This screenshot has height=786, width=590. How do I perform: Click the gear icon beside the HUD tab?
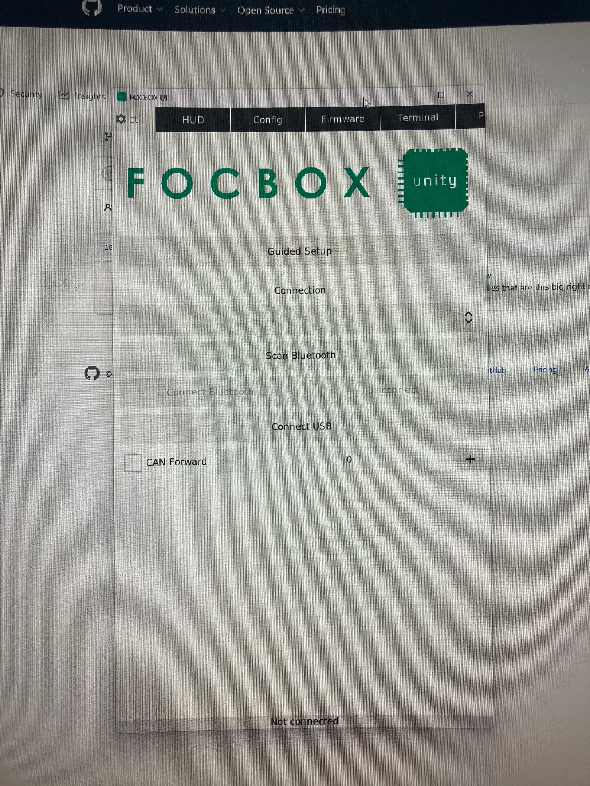121,119
